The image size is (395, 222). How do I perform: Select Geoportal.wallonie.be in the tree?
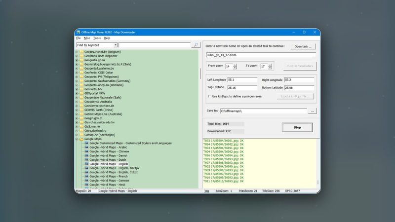click(99, 69)
